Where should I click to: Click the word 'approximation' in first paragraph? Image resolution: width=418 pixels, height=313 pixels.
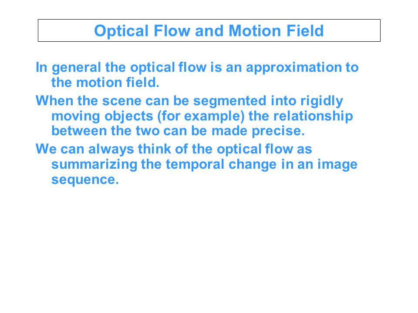(293, 68)
